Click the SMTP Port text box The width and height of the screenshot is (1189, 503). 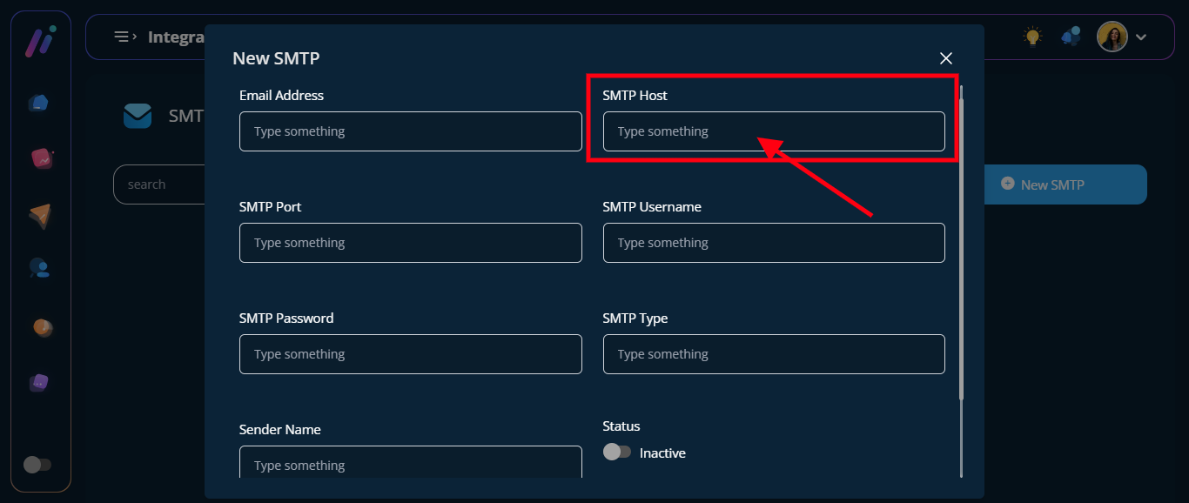click(410, 243)
